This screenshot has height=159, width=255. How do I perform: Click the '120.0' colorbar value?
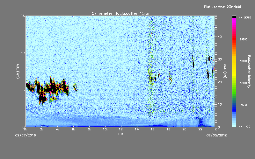[244, 83]
